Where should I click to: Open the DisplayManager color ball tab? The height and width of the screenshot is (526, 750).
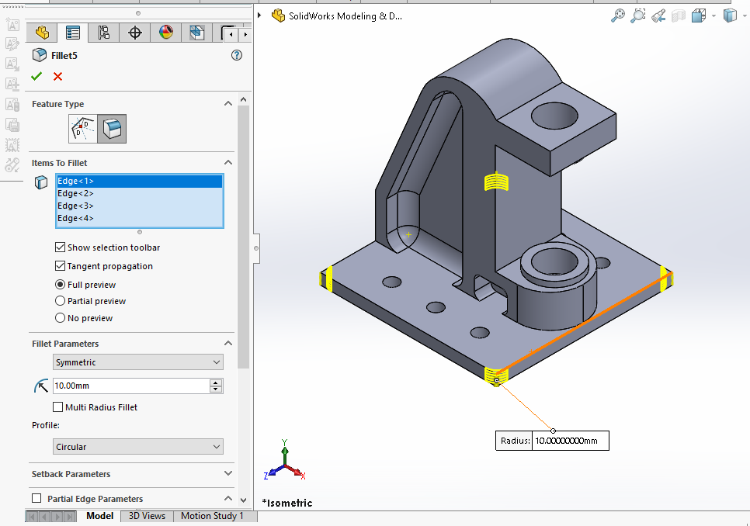click(x=166, y=33)
